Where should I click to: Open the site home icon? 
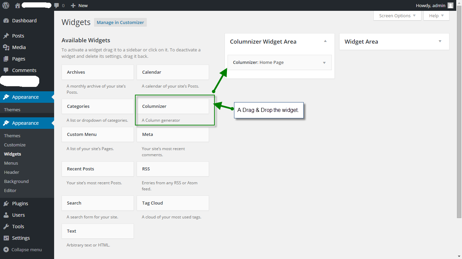pyautogui.click(x=18, y=5)
